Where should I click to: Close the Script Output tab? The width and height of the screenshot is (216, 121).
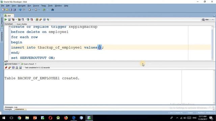point(19,64)
